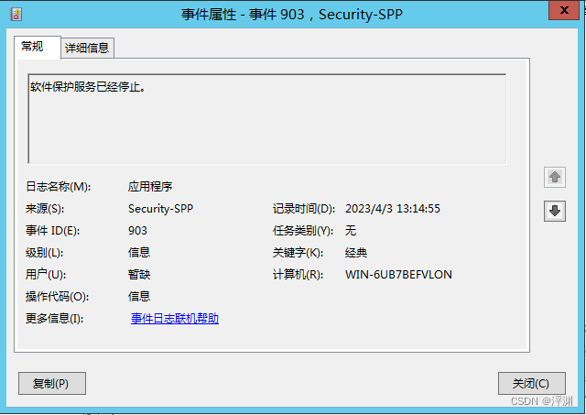Click the 事件 ID value 903

coord(138,231)
